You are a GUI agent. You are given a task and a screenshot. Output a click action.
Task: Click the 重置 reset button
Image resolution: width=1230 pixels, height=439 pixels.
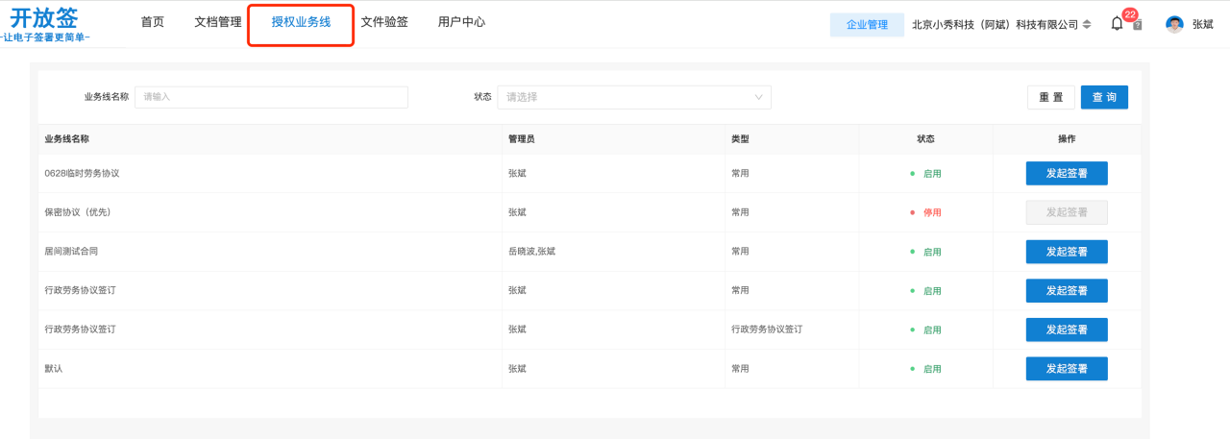pos(1051,97)
